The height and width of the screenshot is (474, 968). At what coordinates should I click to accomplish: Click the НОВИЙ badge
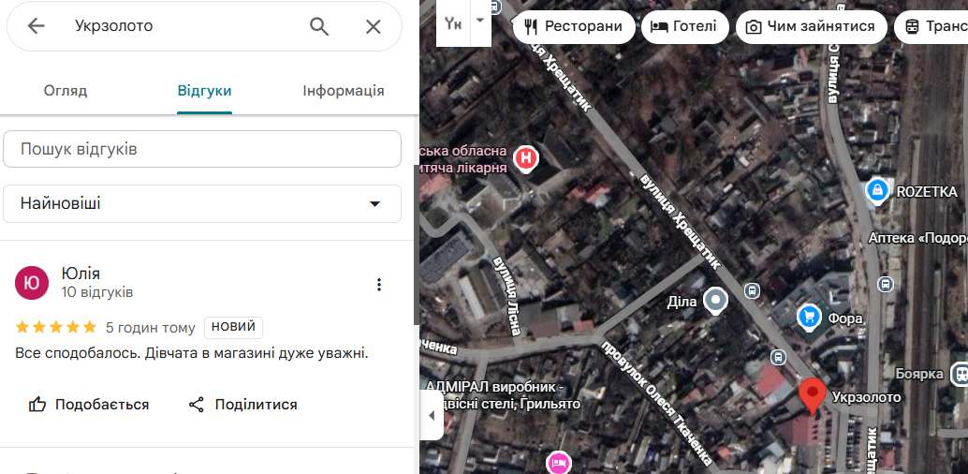pyautogui.click(x=233, y=327)
